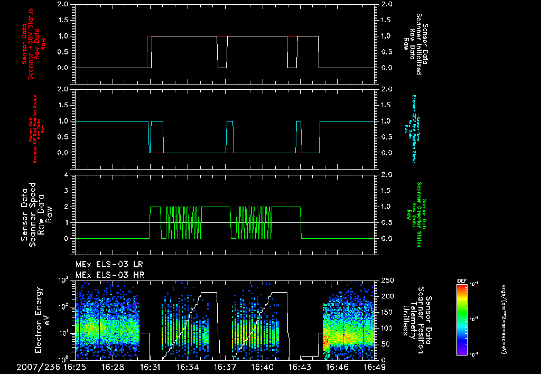Click the DEF rainbow color bar
The height and width of the screenshot is (374, 541).
pos(462,320)
